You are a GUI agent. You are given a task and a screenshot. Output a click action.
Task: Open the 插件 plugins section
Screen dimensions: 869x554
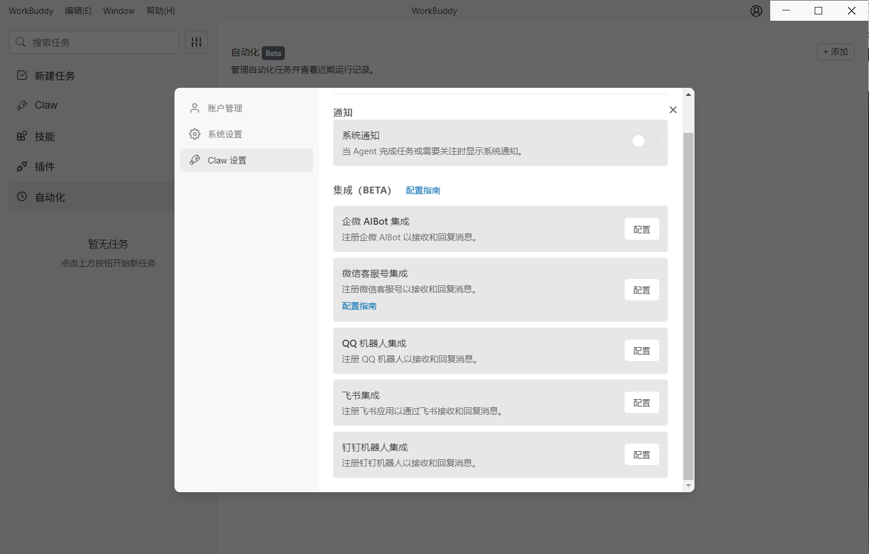44,167
